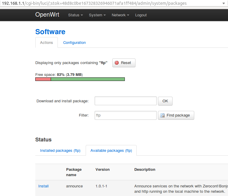This screenshot has height=196, width=228.
Task: Install the announce package
Action: (x=43, y=186)
